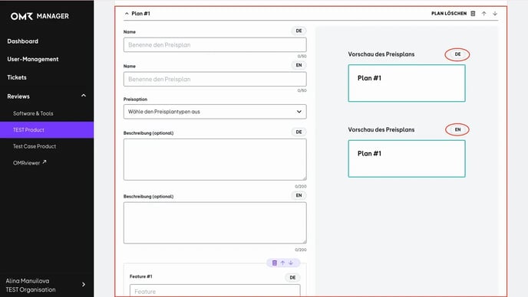This screenshot has width=528, height=297.
Task: Collapse the Plan #1 section chevron
Action: pyautogui.click(x=127, y=14)
